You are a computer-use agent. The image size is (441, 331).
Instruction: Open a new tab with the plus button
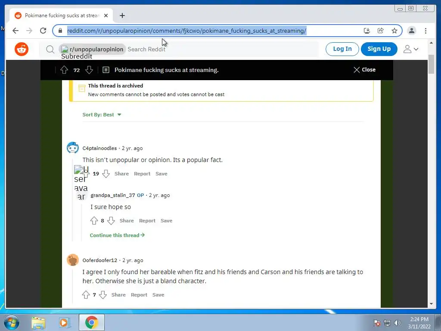[x=122, y=16]
